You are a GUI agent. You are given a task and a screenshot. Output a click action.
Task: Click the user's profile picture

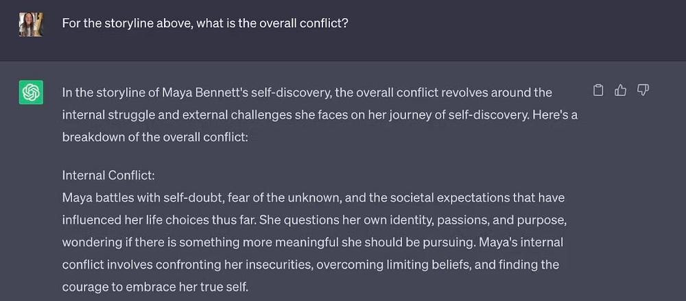tap(31, 24)
